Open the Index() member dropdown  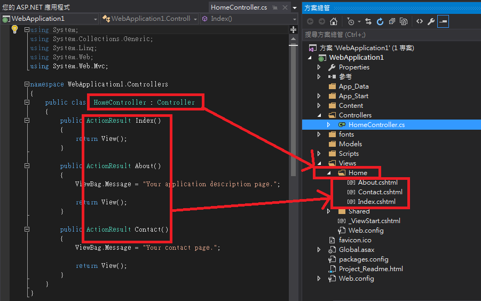coord(249,19)
